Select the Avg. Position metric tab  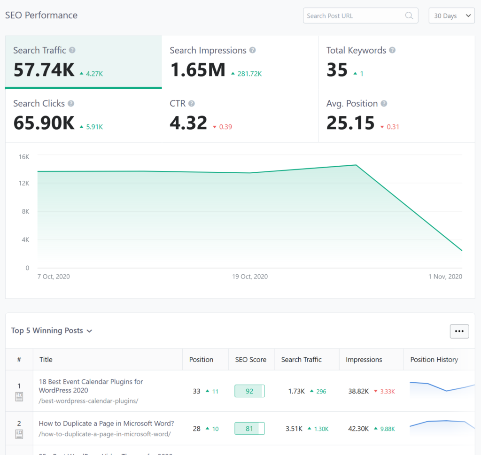pyautogui.click(x=396, y=116)
